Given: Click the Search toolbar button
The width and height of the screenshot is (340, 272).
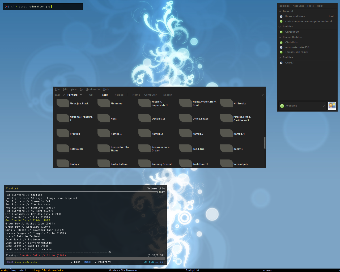Looking at the screenshot, I should click(x=168, y=95).
